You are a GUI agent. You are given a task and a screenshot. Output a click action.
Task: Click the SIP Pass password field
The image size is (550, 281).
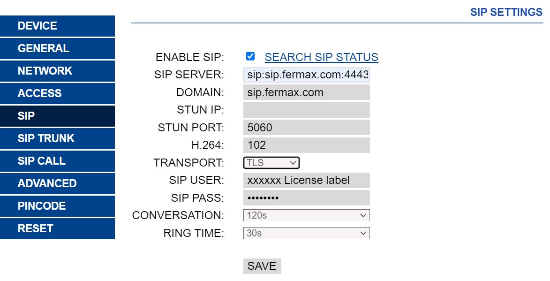click(307, 197)
